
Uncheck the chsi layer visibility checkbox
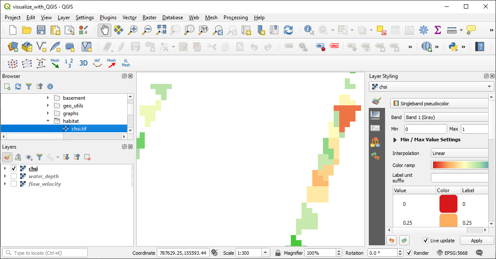point(14,169)
